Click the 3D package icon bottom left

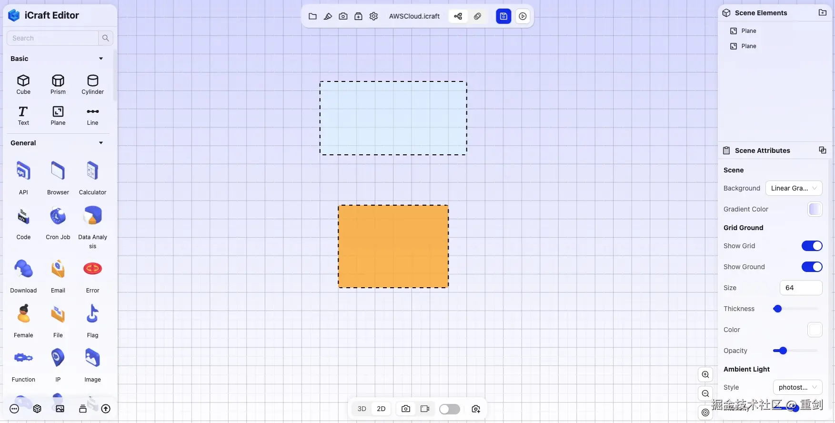[37, 409]
